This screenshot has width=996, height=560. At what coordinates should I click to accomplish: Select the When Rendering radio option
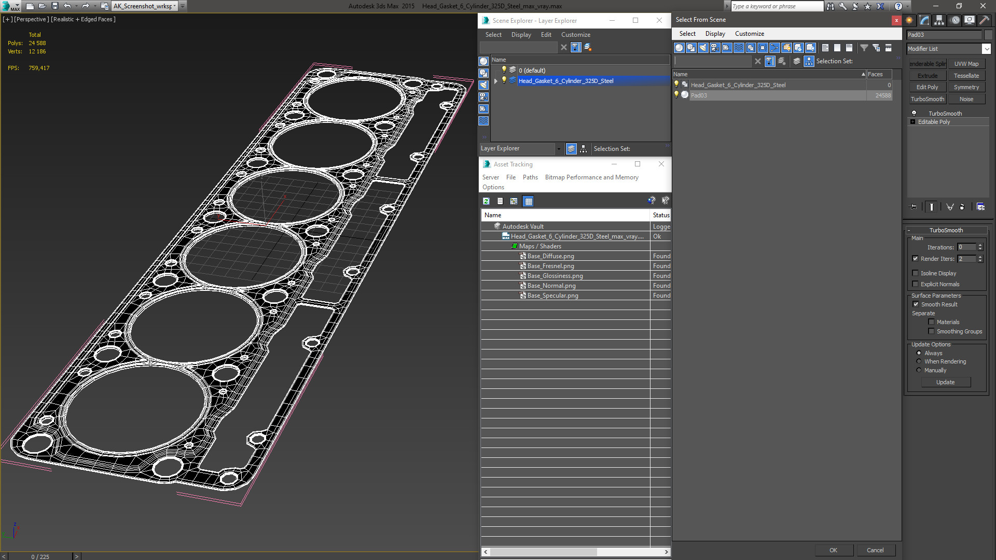click(919, 361)
